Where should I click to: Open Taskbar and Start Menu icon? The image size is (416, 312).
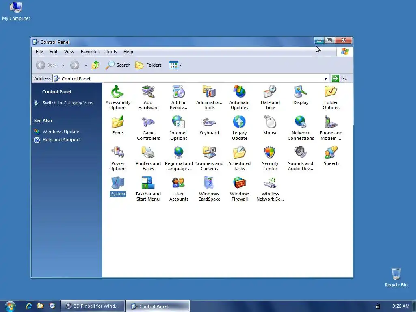point(148,189)
